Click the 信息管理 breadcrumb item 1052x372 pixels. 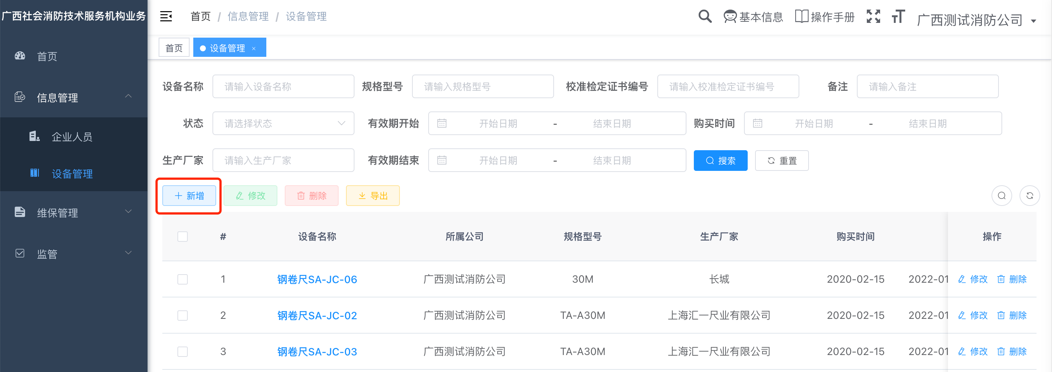[248, 16]
